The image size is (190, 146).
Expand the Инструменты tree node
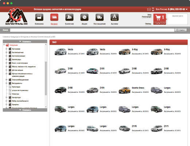click(x=7, y=83)
